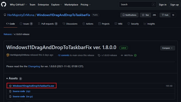Viewport: 181px width, 102px height.
Task: Click the repository book icon
Action: pos(5,15)
